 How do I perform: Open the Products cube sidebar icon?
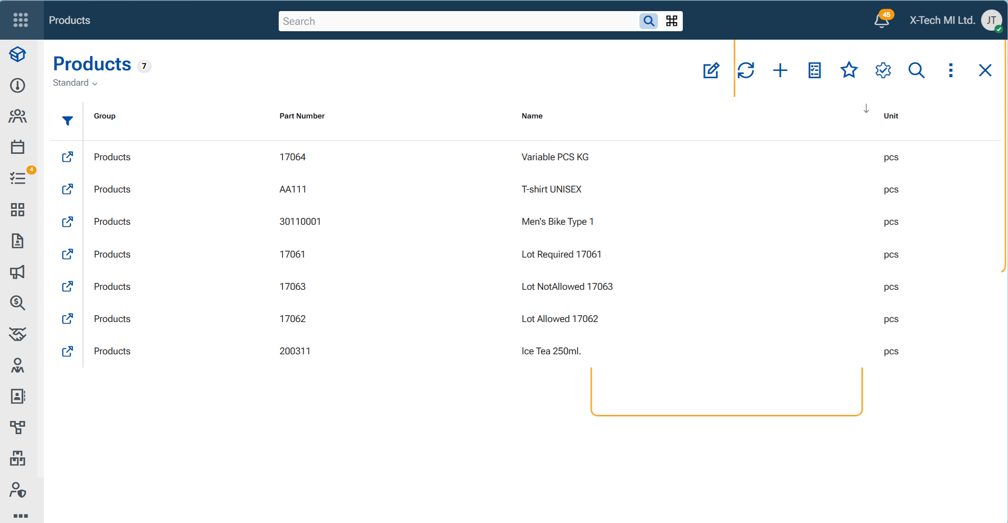point(17,54)
